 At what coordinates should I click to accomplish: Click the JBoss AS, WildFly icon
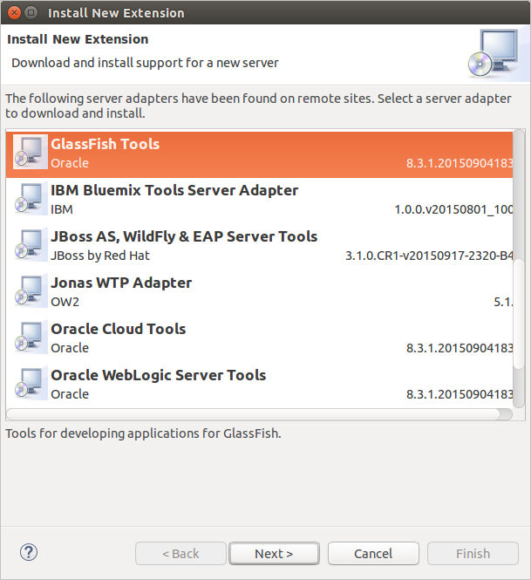31,244
